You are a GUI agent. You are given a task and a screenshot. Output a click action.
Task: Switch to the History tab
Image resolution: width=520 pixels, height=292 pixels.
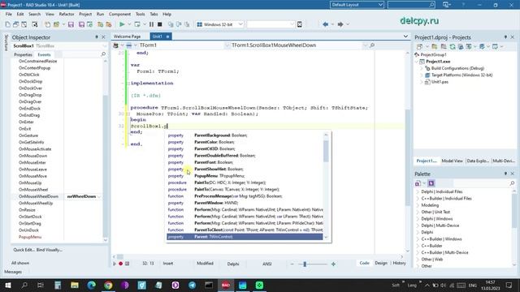point(399,263)
